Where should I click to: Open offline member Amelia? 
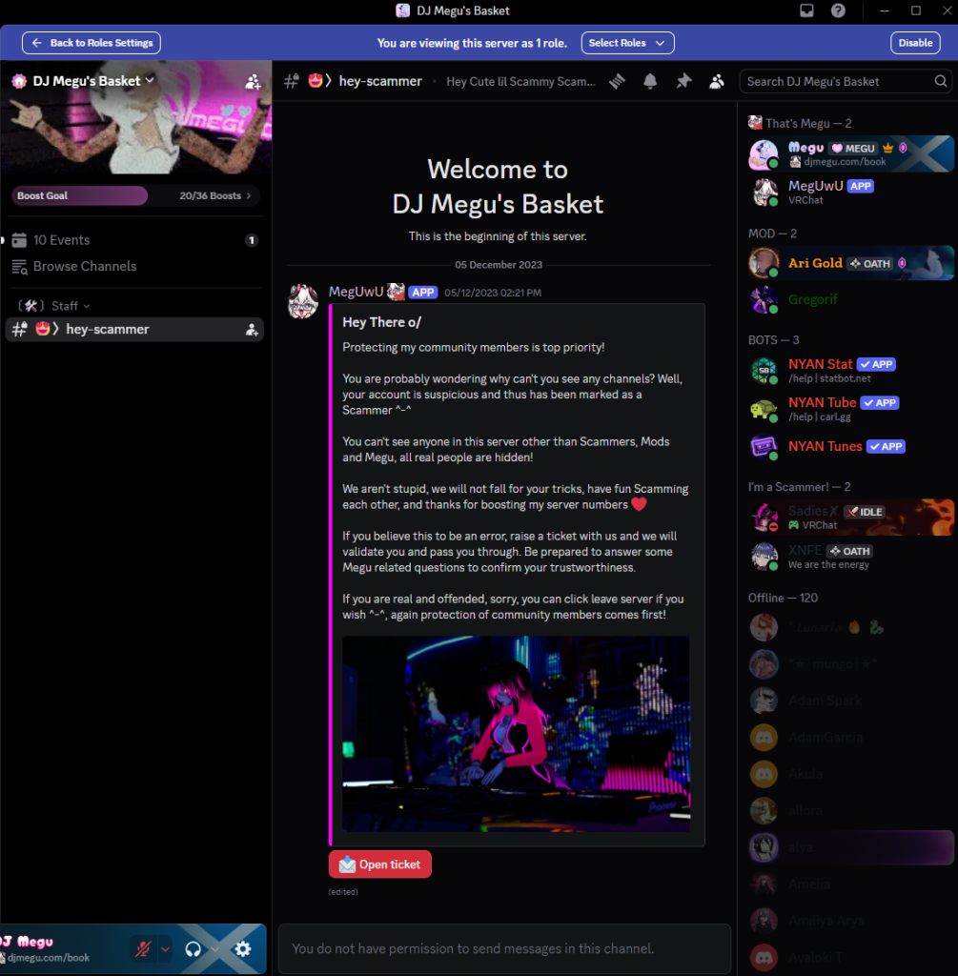click(x=850, y=884)
